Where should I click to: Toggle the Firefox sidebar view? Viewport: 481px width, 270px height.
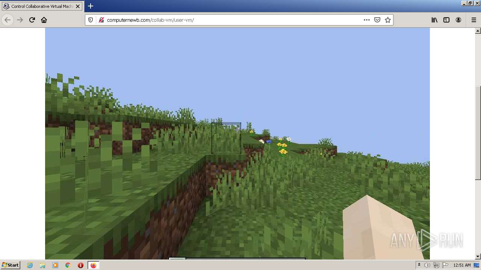446,20
